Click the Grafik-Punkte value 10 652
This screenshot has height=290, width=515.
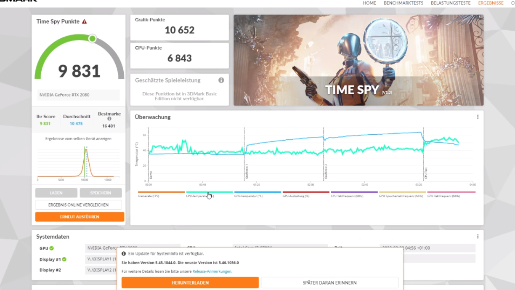click(180, 30)
